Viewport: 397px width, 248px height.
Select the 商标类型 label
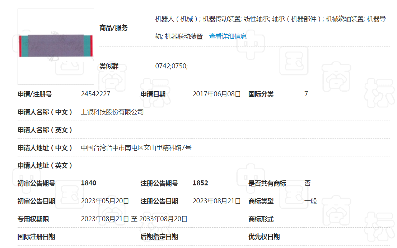(261, 201)
